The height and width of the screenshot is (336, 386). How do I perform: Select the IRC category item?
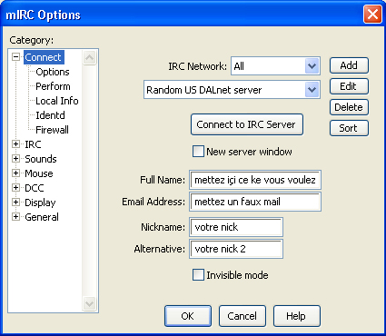33,144
